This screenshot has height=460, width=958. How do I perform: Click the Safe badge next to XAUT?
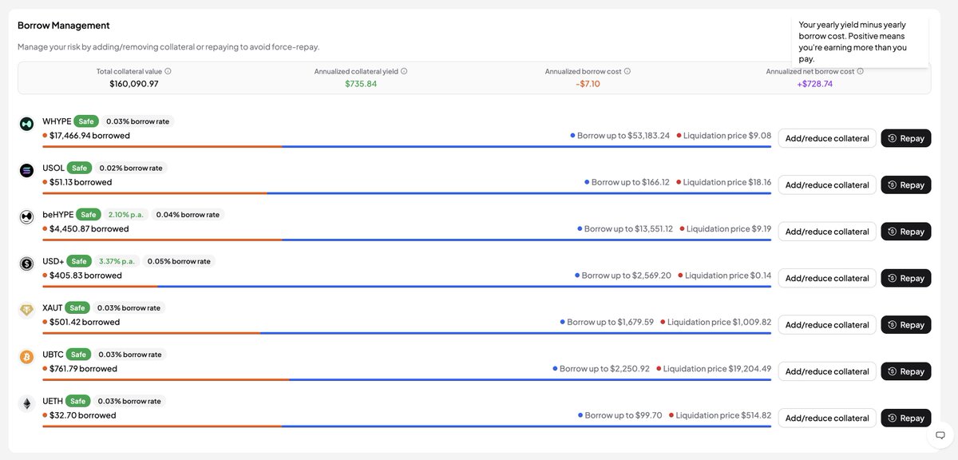coord(77,307)
